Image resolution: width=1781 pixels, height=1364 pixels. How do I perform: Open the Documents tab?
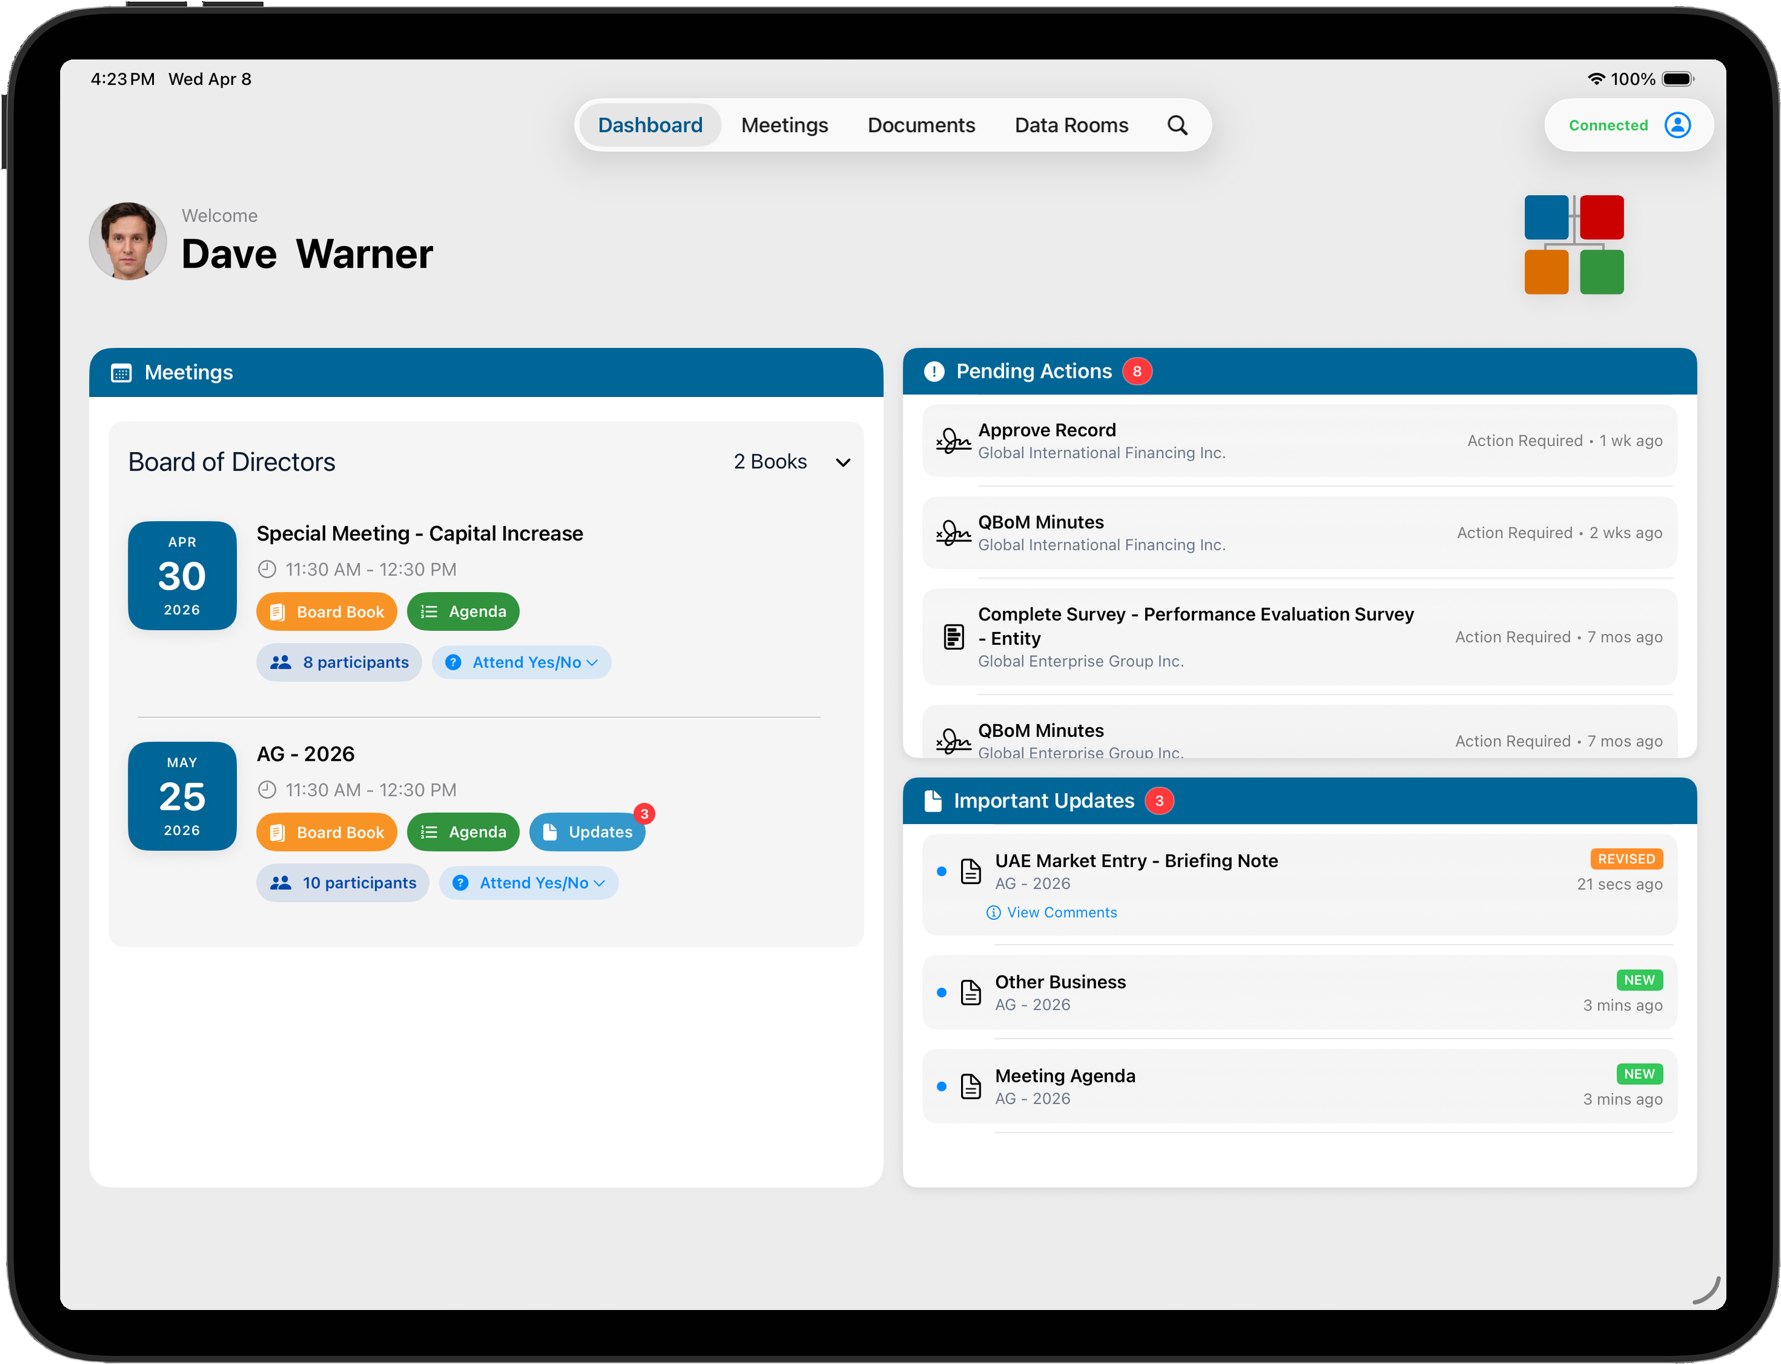(921, 125)
